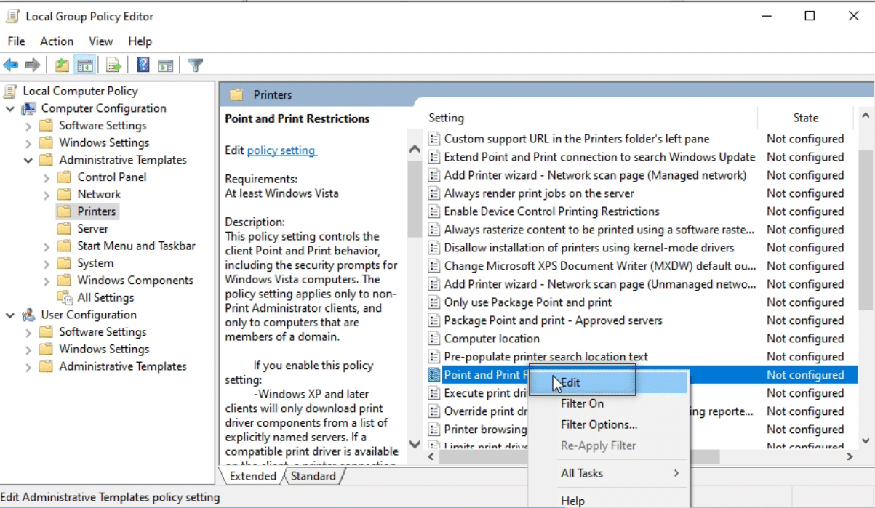Click the icon beside Always render print jobs on the server
Viewport: 875px width, 508px height.
point(434,193)
